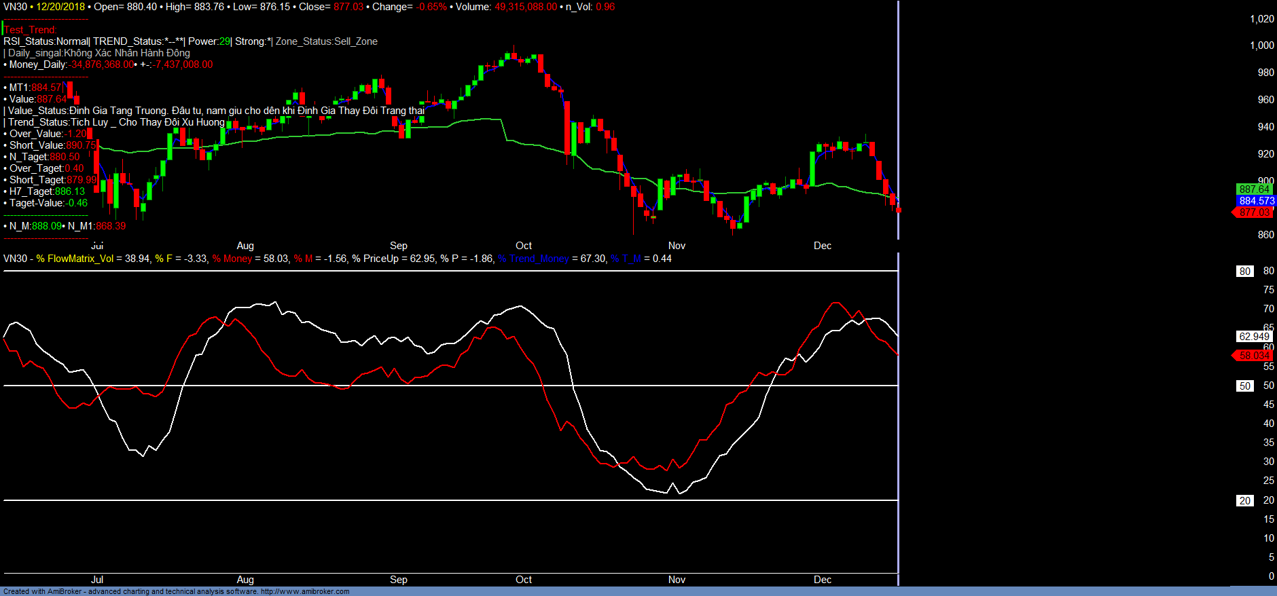Select the % FlowMatrix_Vol indicator label
Viewport: 1277px width, 596px height.
pyautogui.click(x=76, y=259)
